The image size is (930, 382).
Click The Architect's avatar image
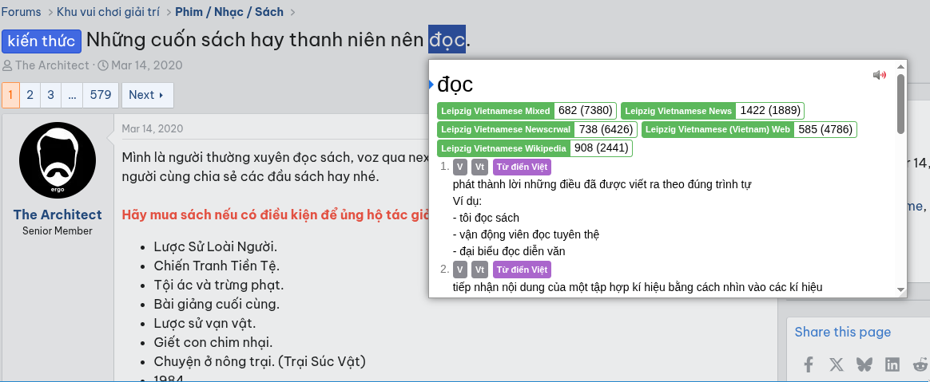(58, 160)
